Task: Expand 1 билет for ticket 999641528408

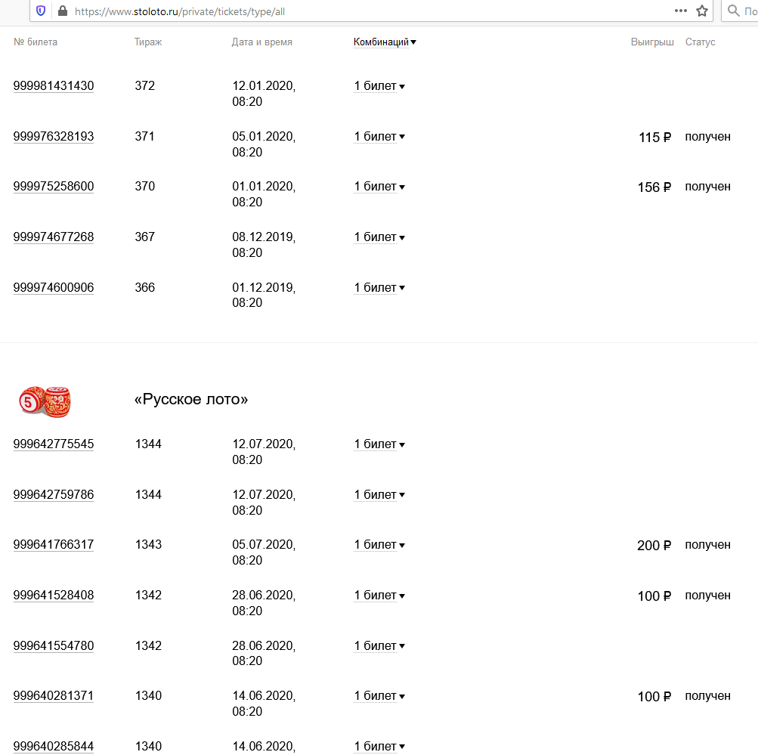Action: [379, 596]
